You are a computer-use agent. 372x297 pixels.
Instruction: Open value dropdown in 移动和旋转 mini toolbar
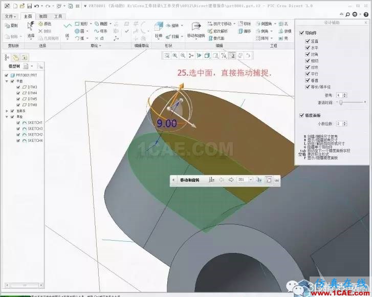[251, 180]
